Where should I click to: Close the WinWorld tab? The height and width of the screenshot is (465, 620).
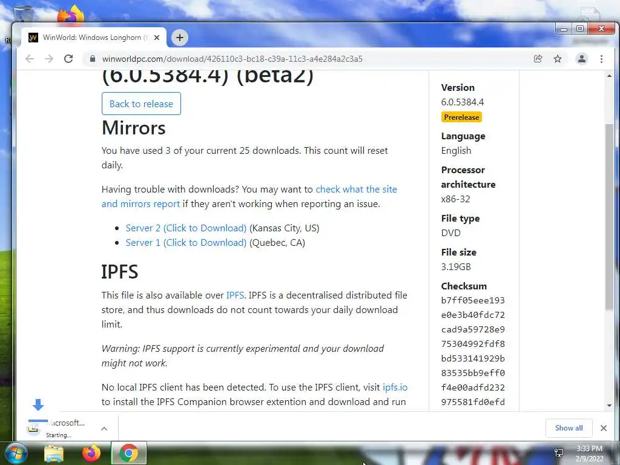(157, 38)
